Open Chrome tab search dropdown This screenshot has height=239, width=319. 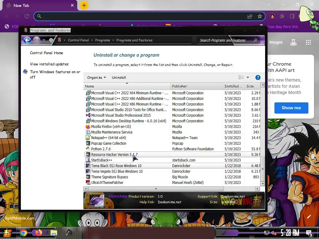point(269,4)
